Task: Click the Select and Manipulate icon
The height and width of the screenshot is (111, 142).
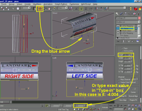Action: (54, 9)
